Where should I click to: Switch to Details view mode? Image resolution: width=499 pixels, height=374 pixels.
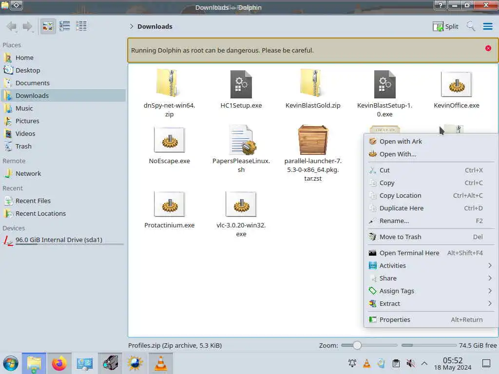(81, 26)
